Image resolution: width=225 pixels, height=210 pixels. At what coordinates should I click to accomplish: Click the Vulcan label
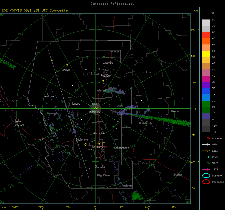coord(127,186)
